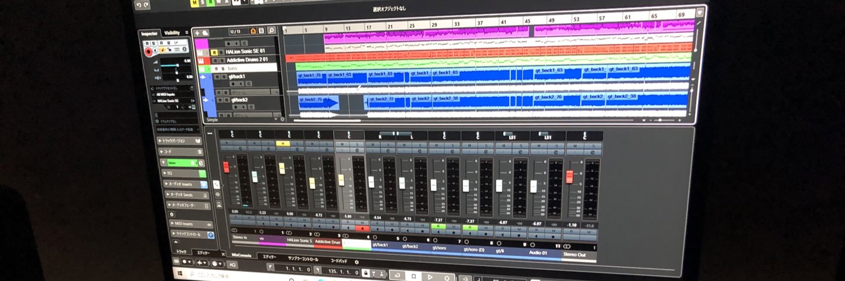845x281 pixels.
Task: Click the vo channel volume fader
Action: [x=255, y=176]
